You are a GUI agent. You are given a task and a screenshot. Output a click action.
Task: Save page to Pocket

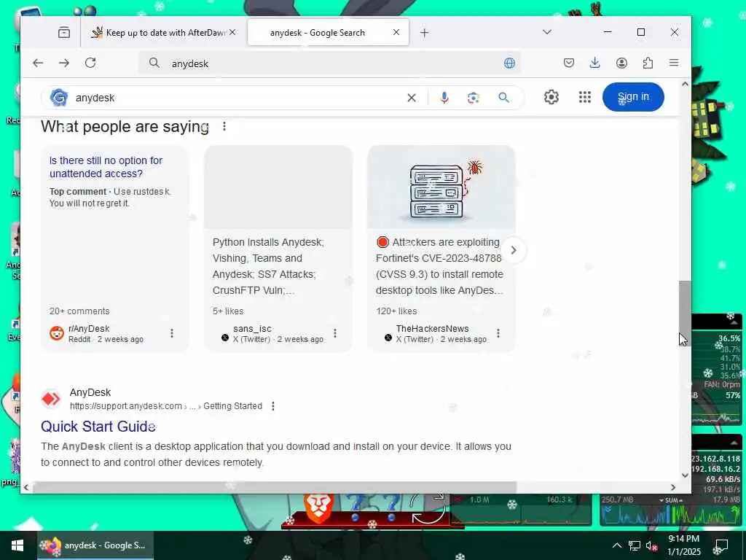click(568, 63)
